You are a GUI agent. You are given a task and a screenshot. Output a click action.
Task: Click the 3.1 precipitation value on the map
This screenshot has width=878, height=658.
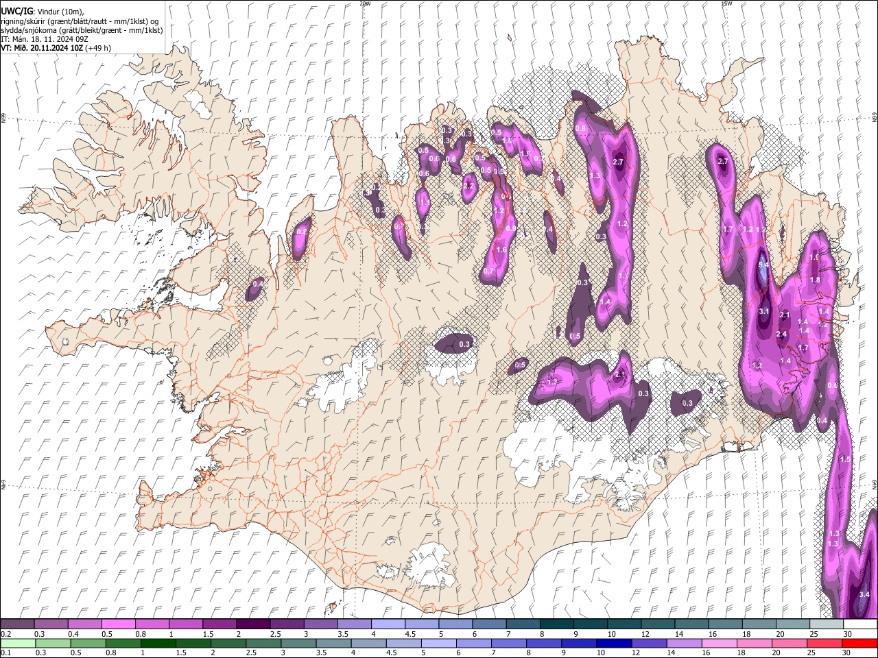tap(765, 311)
